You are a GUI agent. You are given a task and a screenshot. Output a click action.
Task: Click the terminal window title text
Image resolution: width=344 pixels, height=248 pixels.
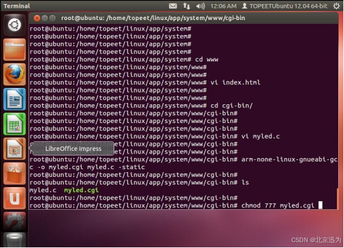coord(153,18)
